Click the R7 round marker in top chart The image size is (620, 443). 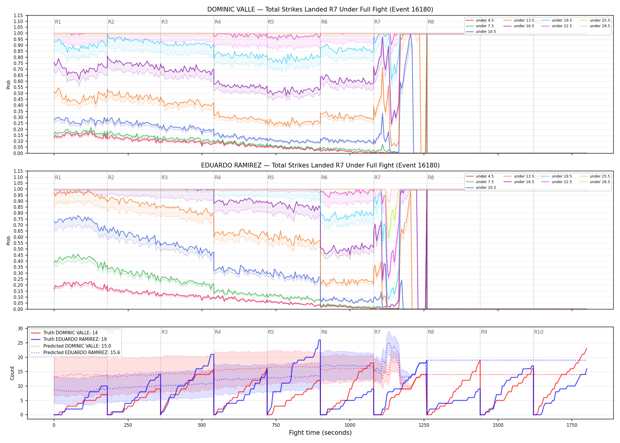(x=377, y=22)
